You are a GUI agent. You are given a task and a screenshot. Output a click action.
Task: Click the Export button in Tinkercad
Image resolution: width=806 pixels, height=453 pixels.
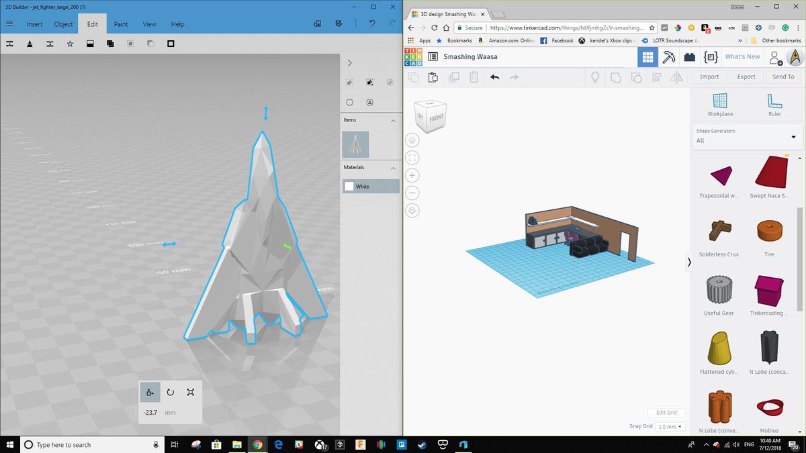click(746, 77)
